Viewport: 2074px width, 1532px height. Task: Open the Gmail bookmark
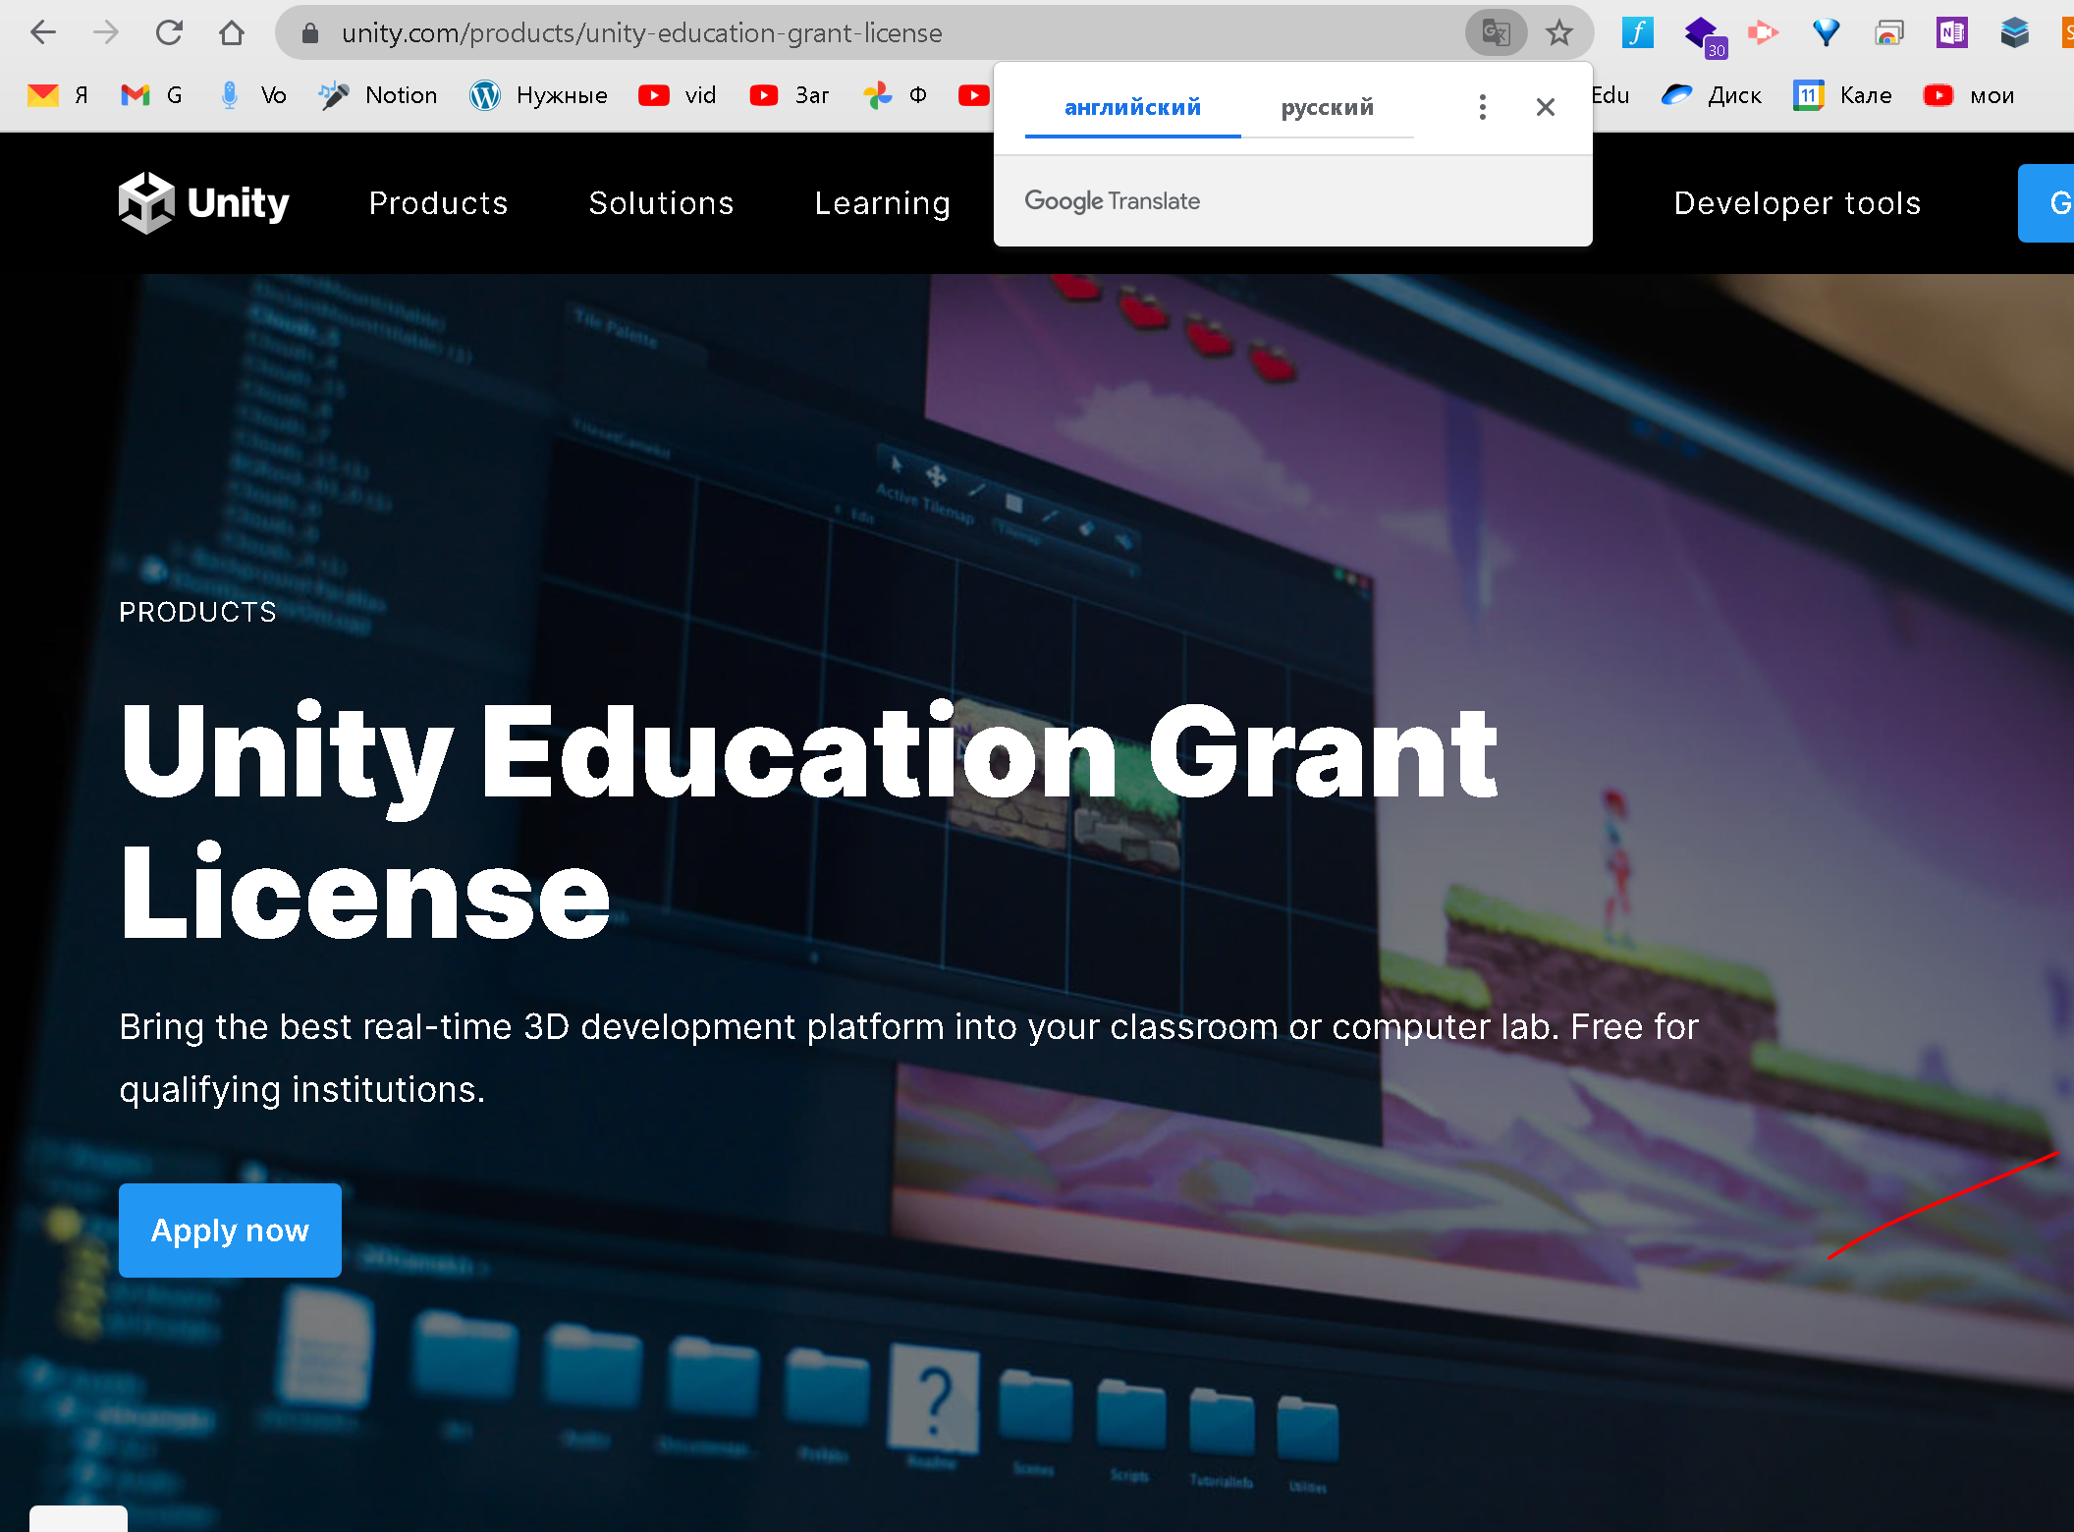click(151, 95)
